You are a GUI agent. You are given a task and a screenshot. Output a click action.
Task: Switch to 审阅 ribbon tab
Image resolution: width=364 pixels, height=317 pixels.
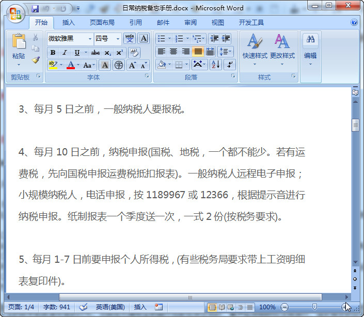[191, 23]
